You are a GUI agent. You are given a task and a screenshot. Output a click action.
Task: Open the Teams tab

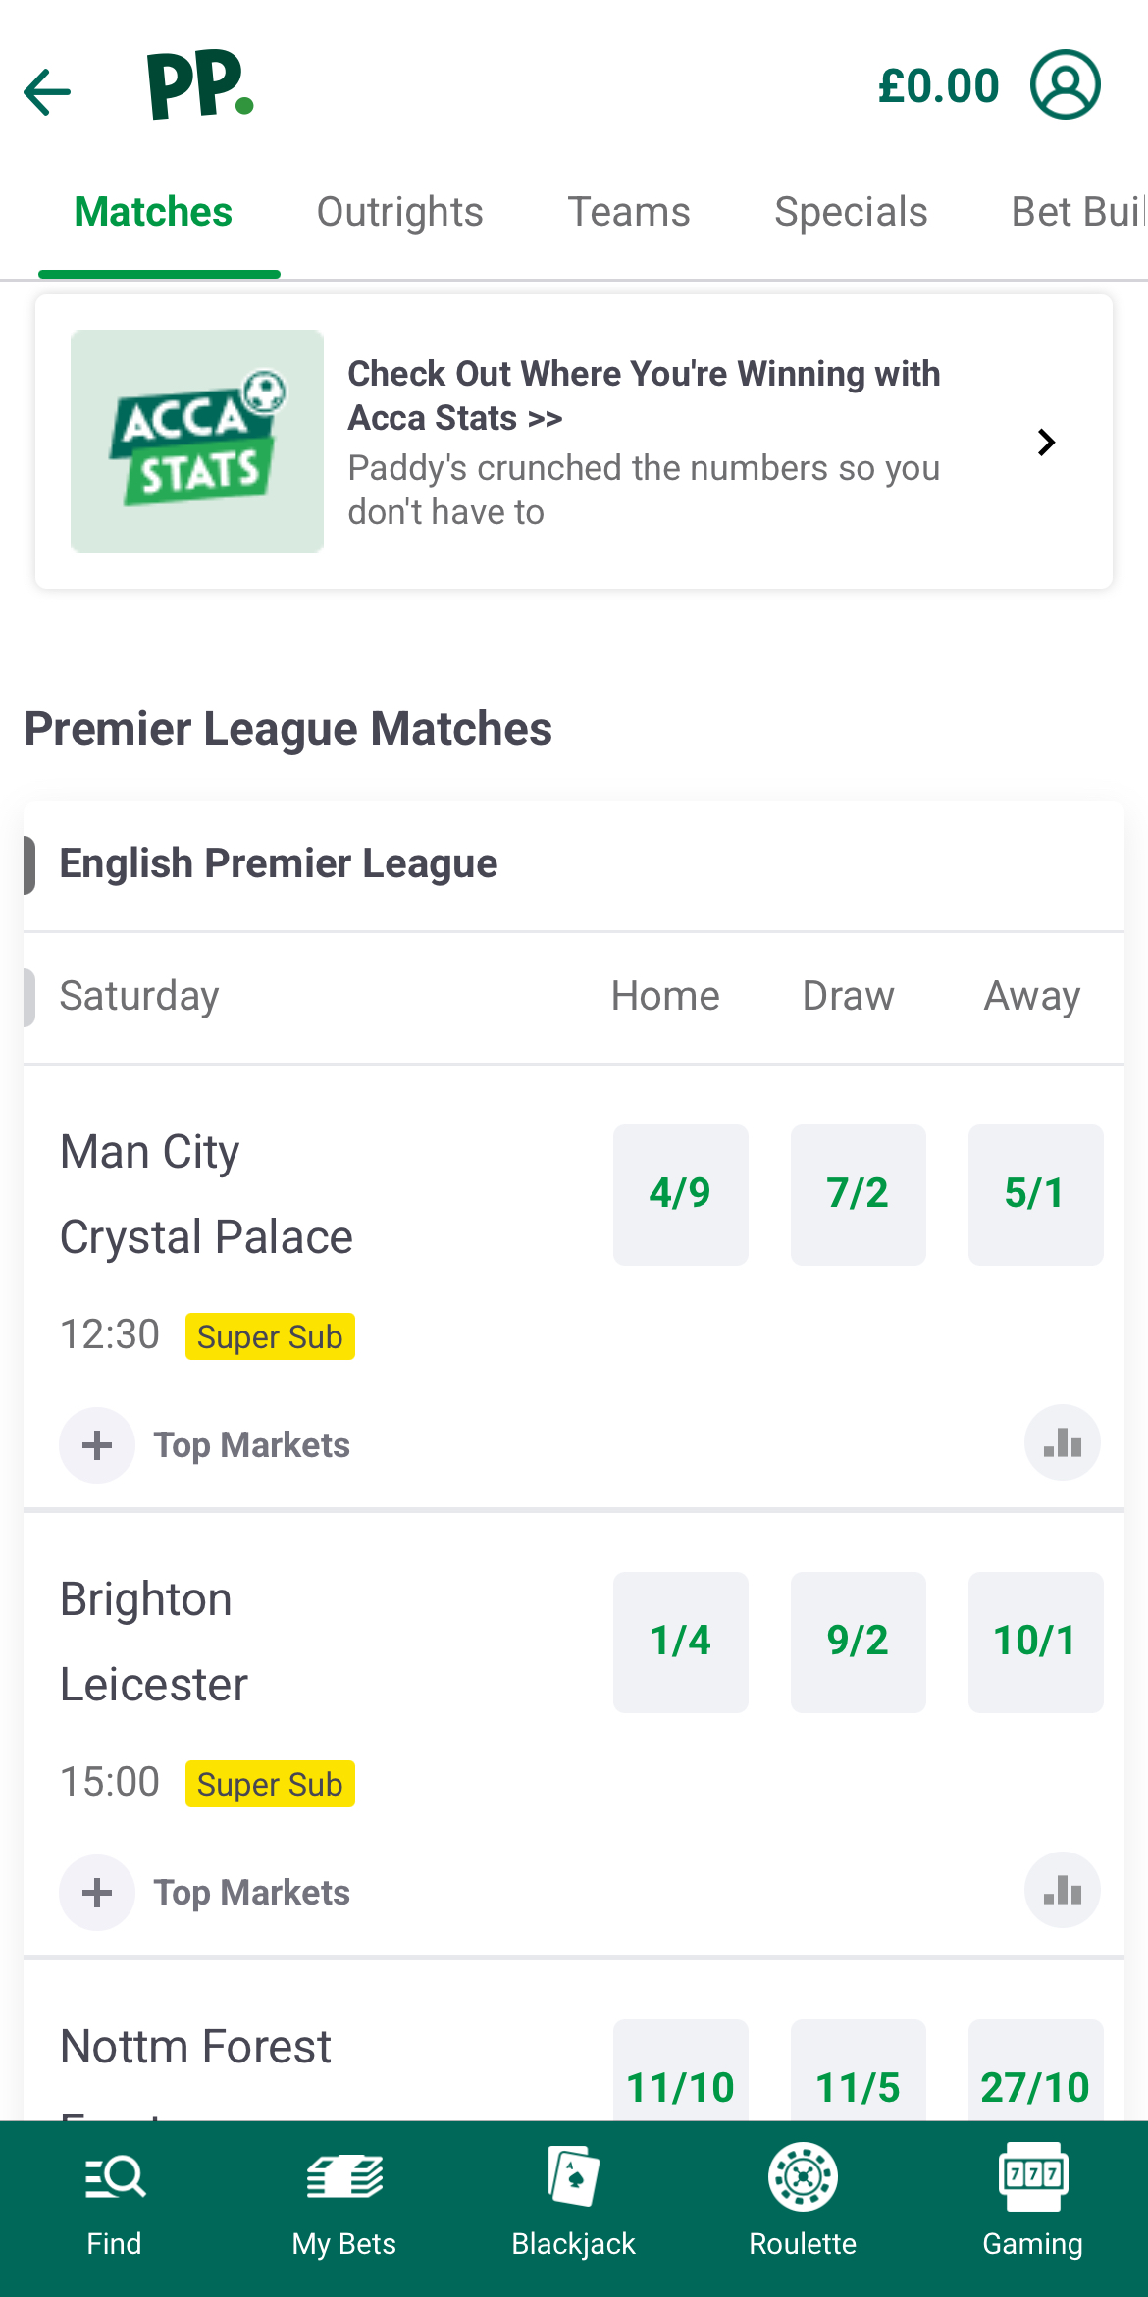tap(629, 211)
